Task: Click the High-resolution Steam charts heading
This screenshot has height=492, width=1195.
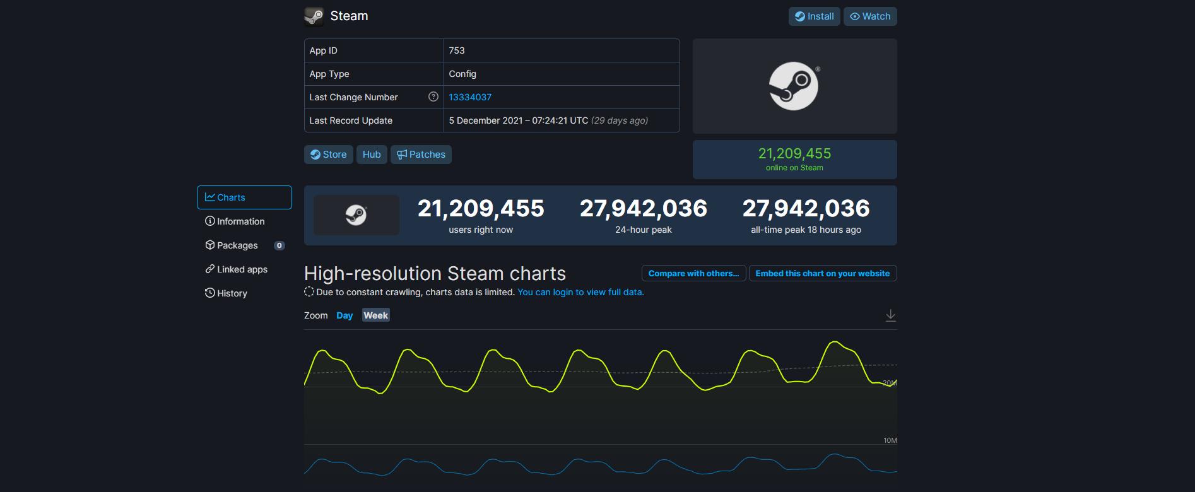Action: (435, 273)
